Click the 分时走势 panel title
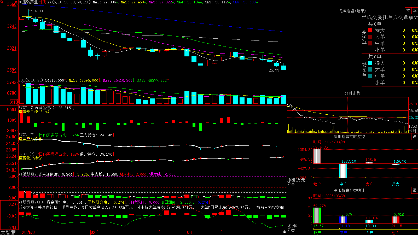 [x=352, y=93]
